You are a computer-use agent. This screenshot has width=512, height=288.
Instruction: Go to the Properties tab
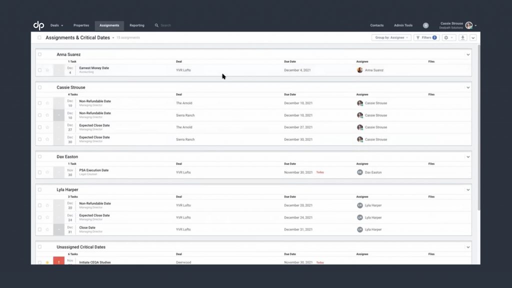tap(81, 25)
